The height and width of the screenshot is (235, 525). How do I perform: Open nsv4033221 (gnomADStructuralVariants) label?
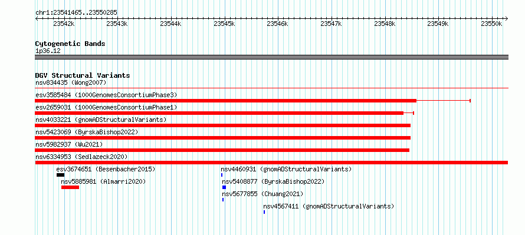tap(101, 120)
